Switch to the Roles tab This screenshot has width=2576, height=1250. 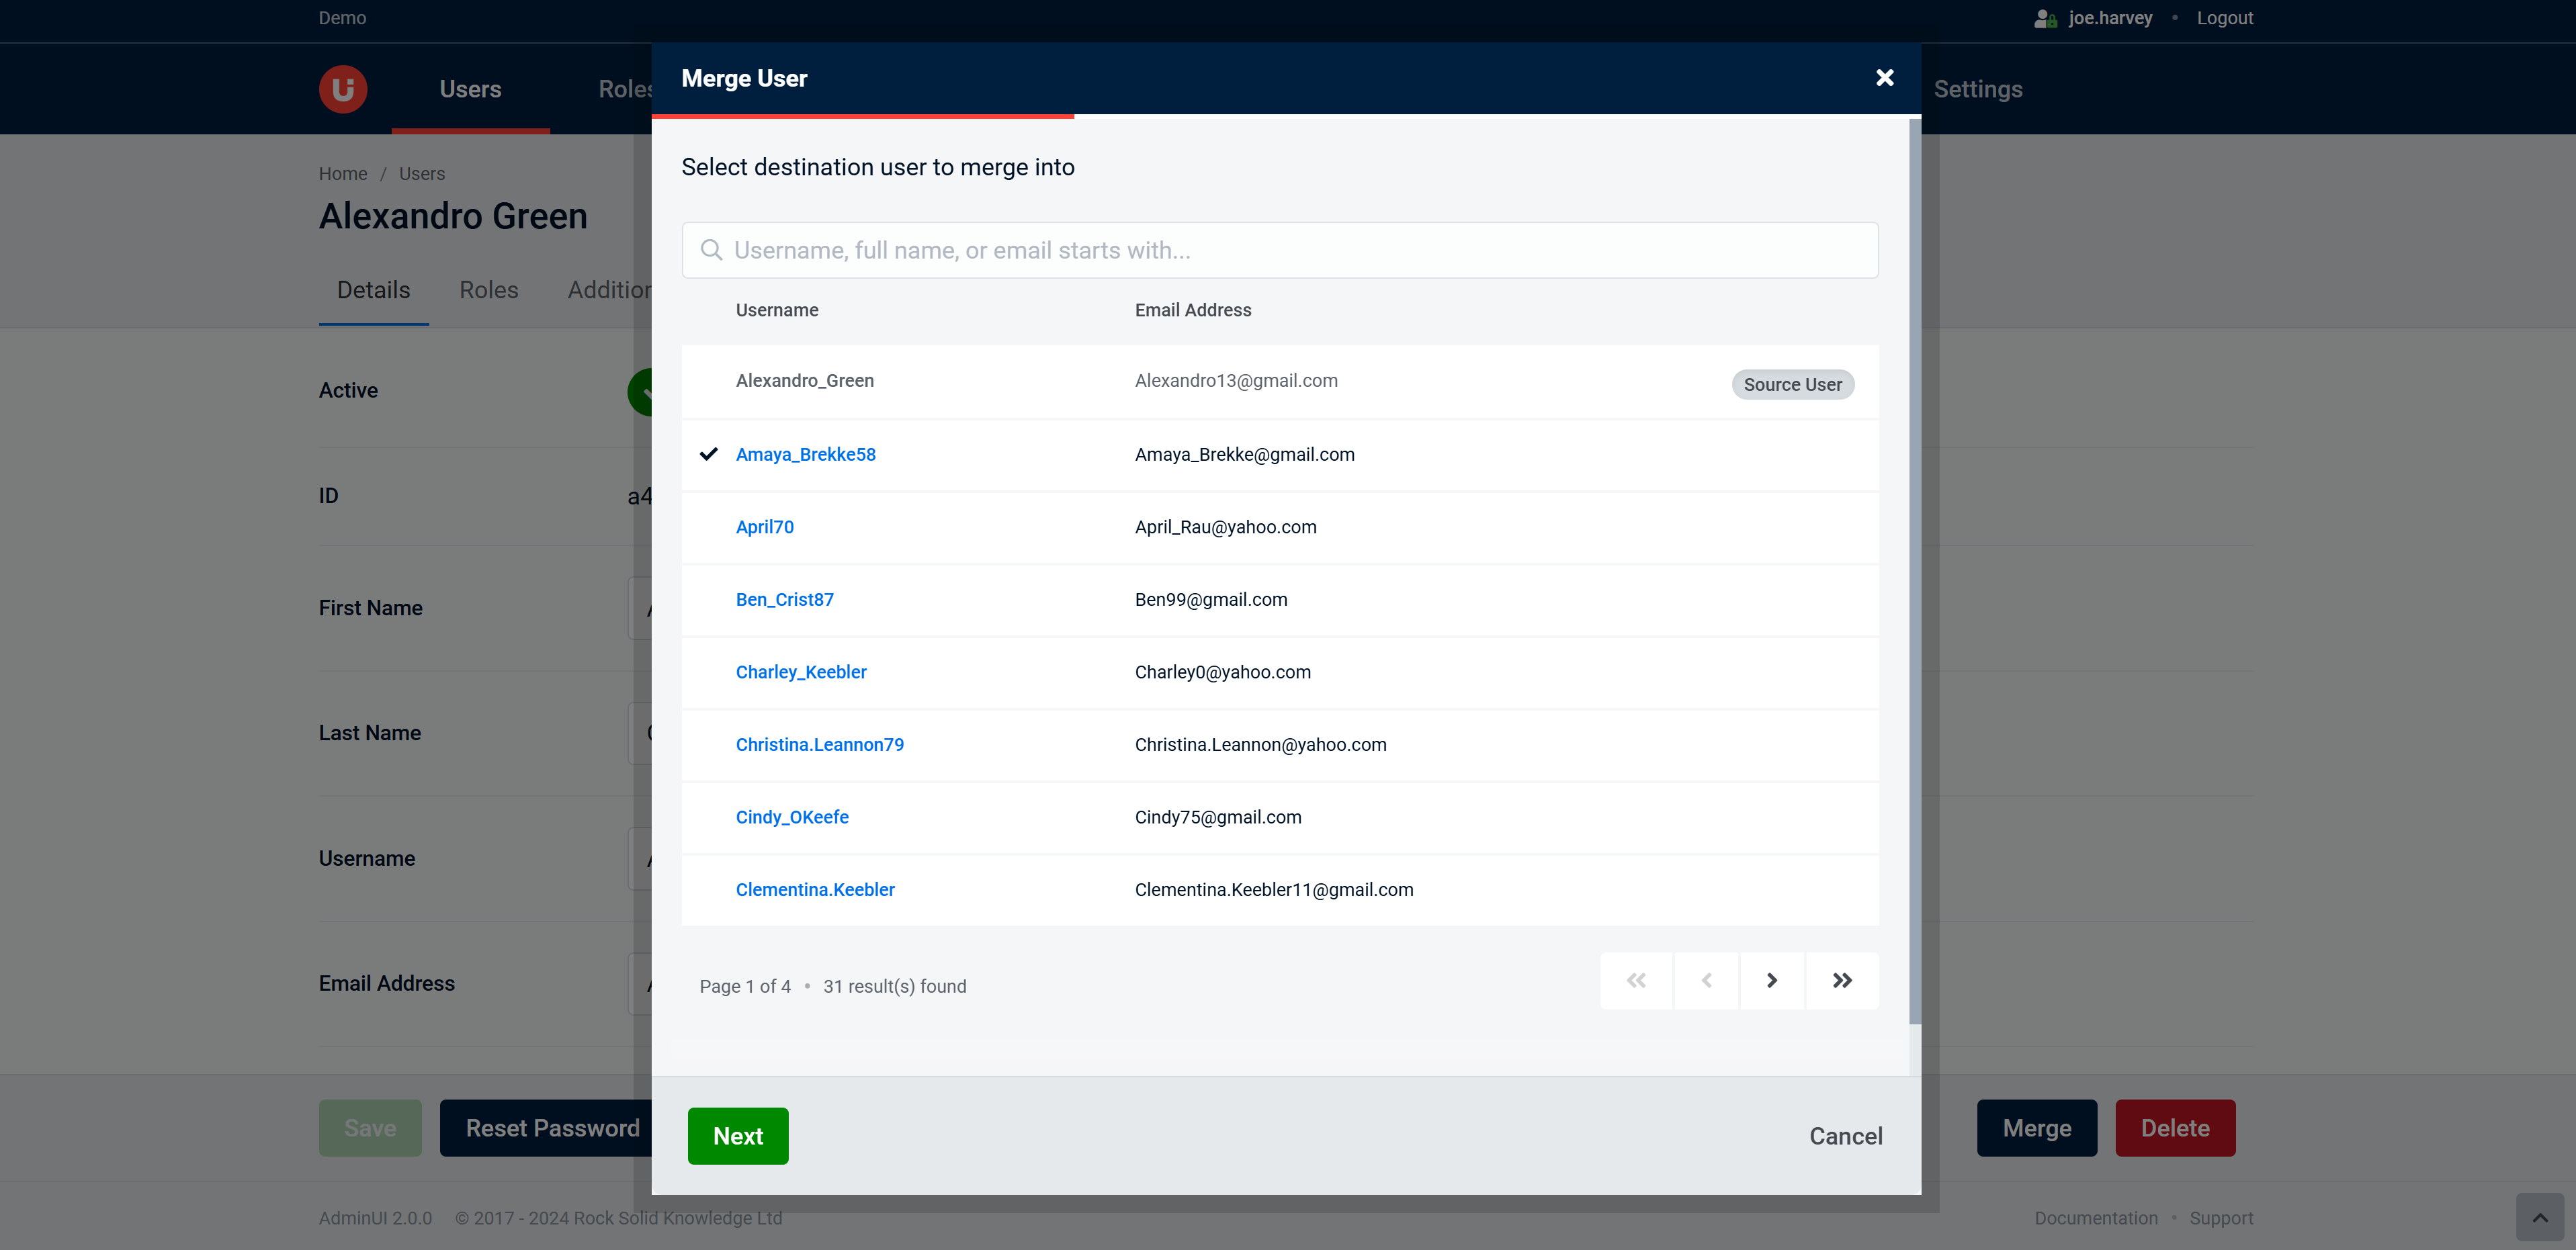[x=488, y=289]
